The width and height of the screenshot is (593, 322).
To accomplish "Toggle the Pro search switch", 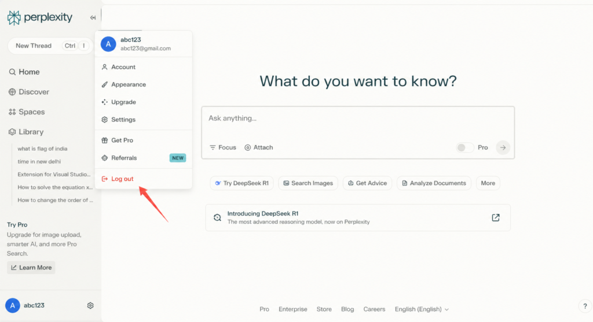I will tap(464, 147).
